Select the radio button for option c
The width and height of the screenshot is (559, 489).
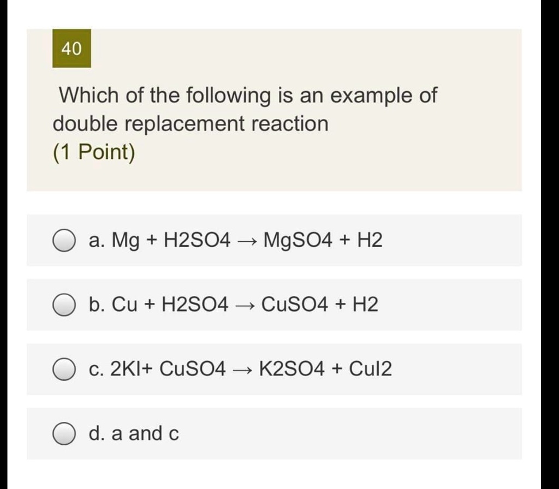[x=64, y=369]
